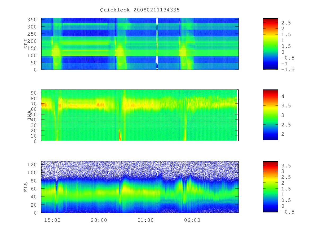
Task: Click inside the IMA spectrogram panel
Action: [x=140, y=115]
